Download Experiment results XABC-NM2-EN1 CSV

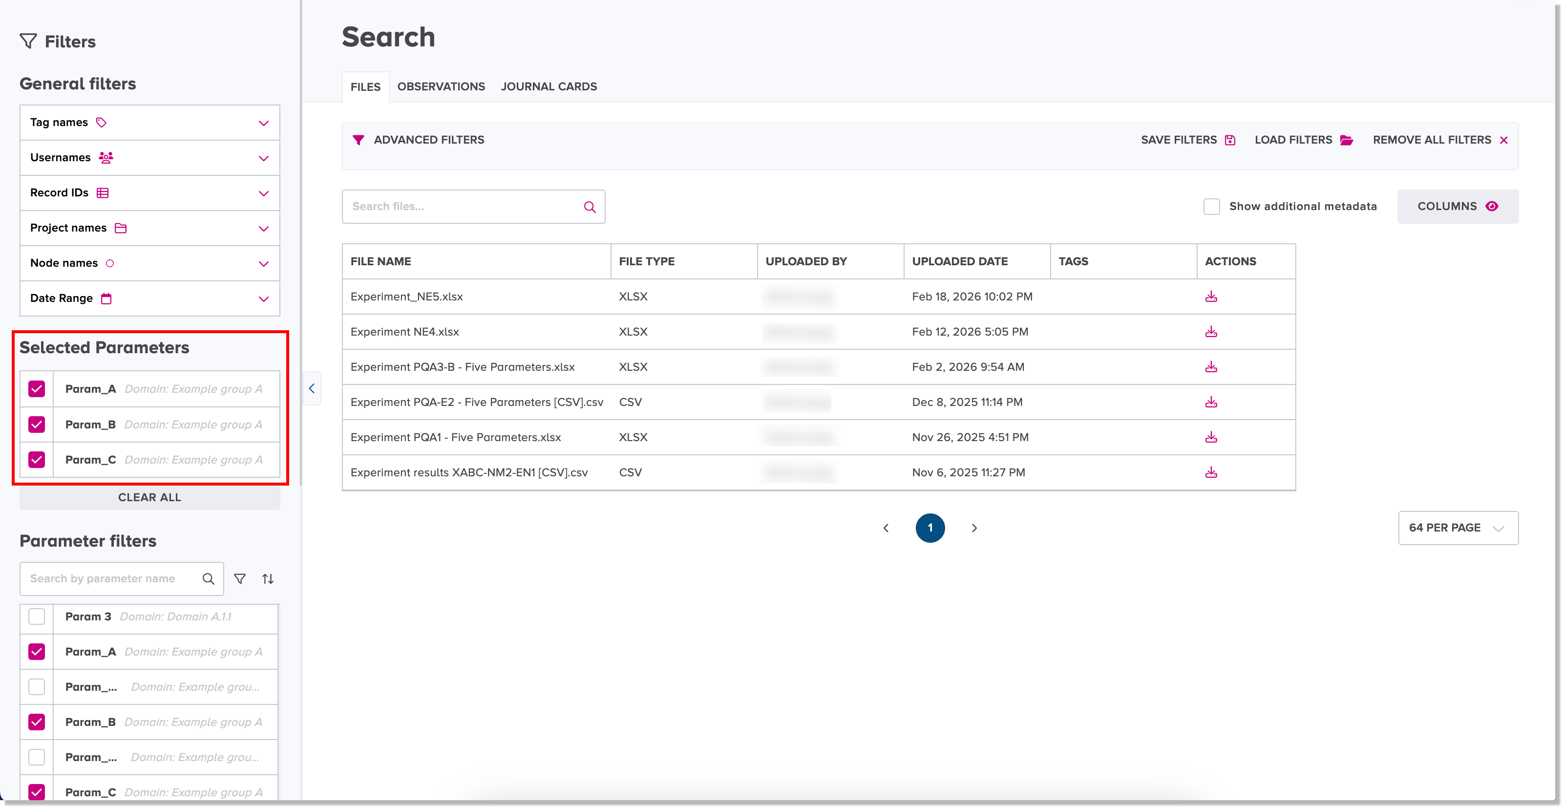coord(1211,472)
